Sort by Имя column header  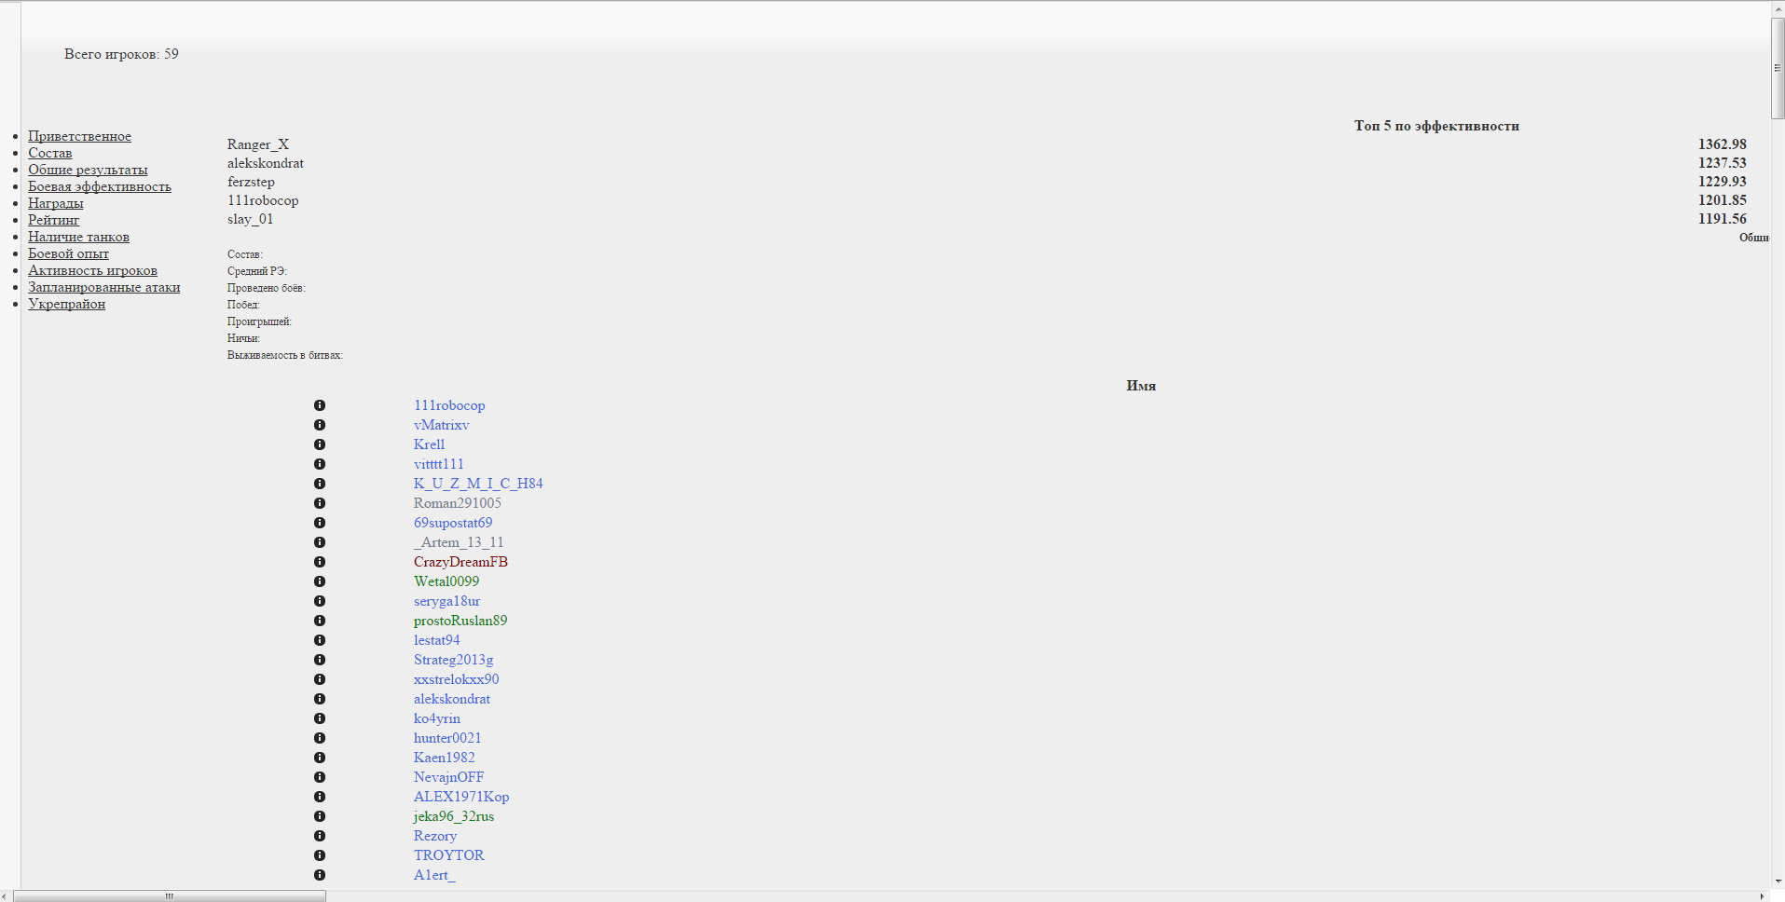[x=1140, y=386]
